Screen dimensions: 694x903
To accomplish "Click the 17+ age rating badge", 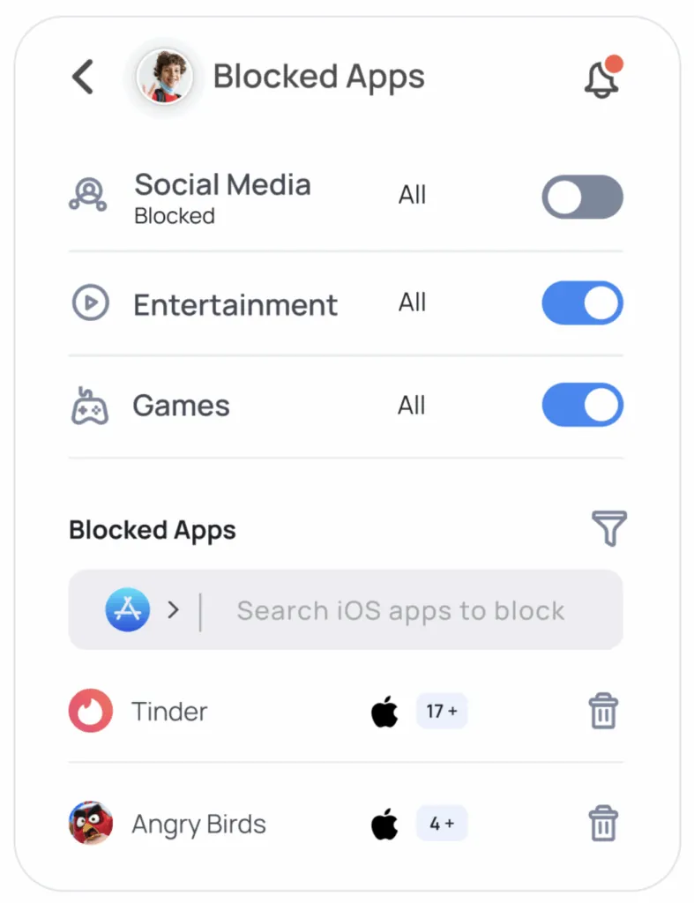I will tap(441, 711).
